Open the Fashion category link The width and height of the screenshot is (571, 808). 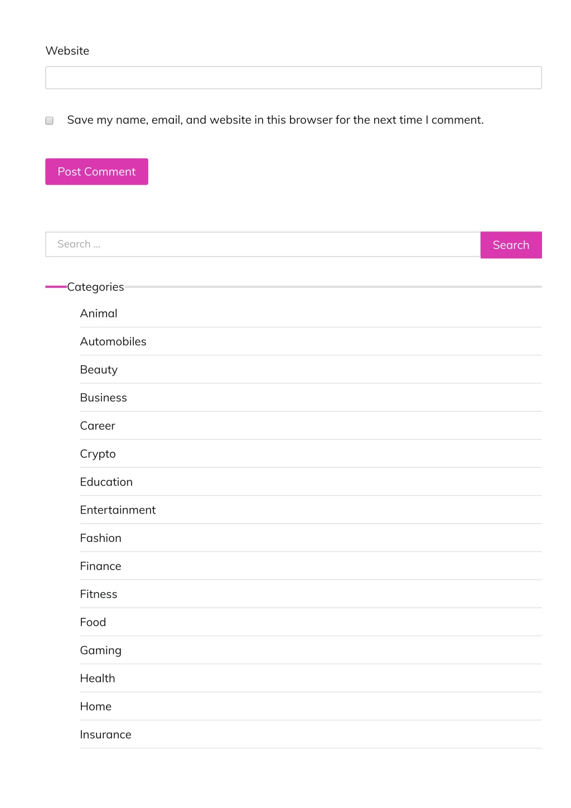101,538
